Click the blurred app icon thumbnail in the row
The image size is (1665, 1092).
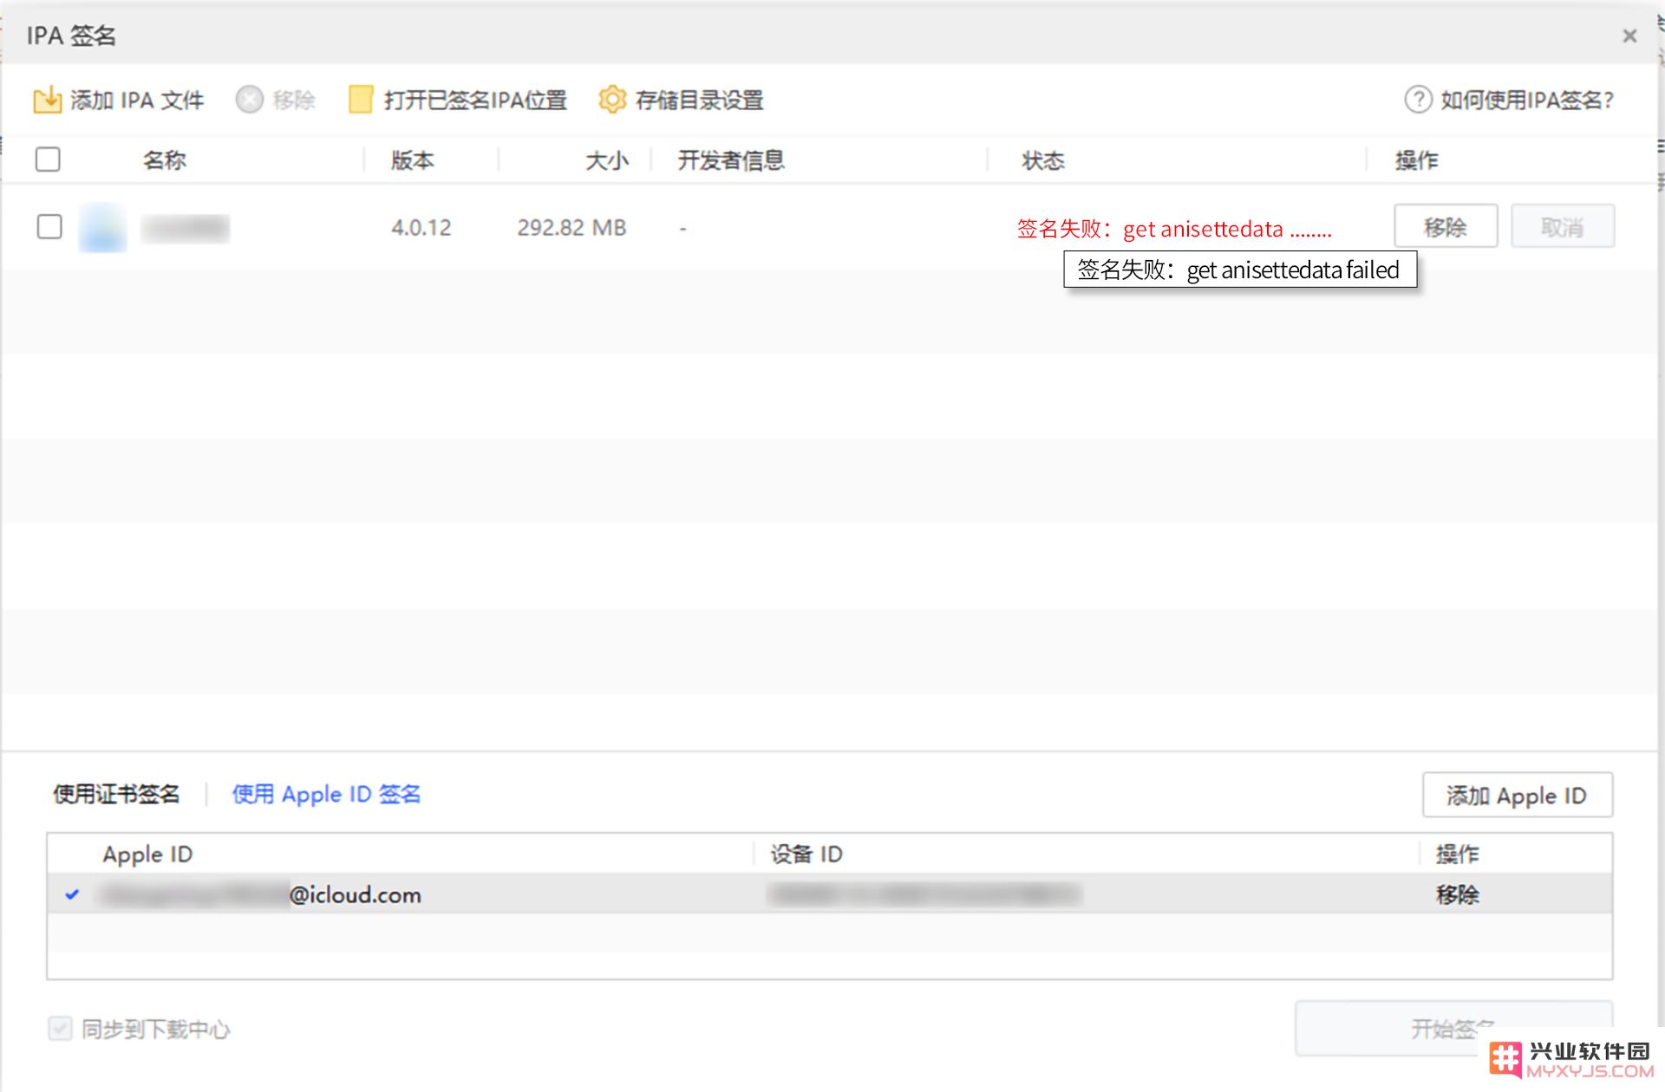pos(102,228)
